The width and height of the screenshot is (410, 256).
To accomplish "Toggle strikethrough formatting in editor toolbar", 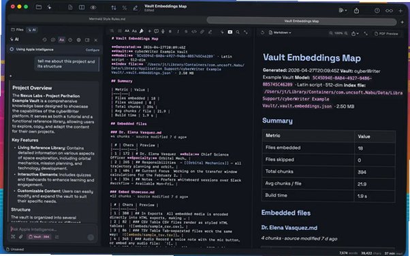I will 186,31.
